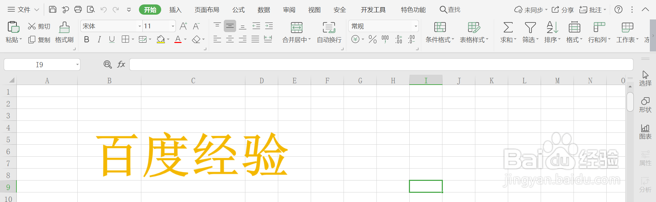Click Copy (复制)

tap(39, 40)
